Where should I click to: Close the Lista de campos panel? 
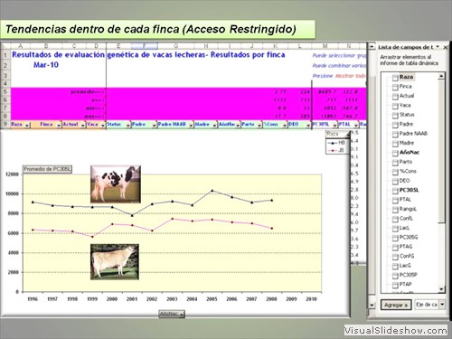[x=445, y=47]
